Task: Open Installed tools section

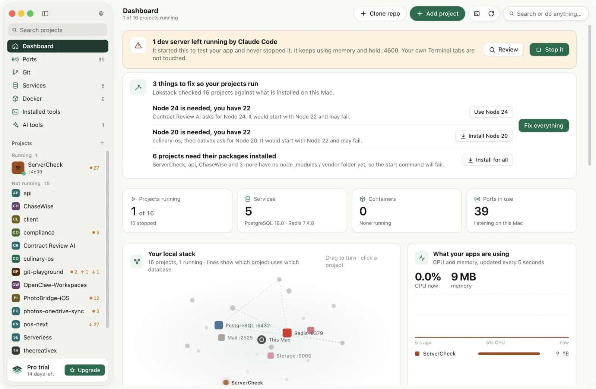Action: tap(58, 112)
